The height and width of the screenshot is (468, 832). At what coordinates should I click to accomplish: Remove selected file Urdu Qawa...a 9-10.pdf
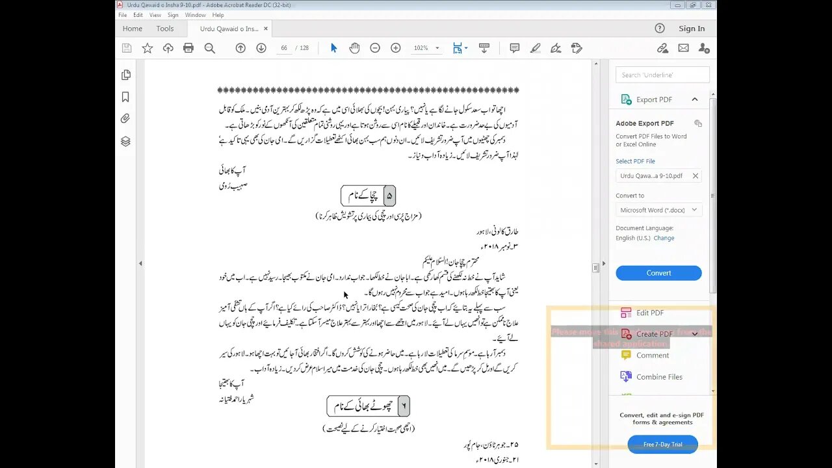pos(695,175)
